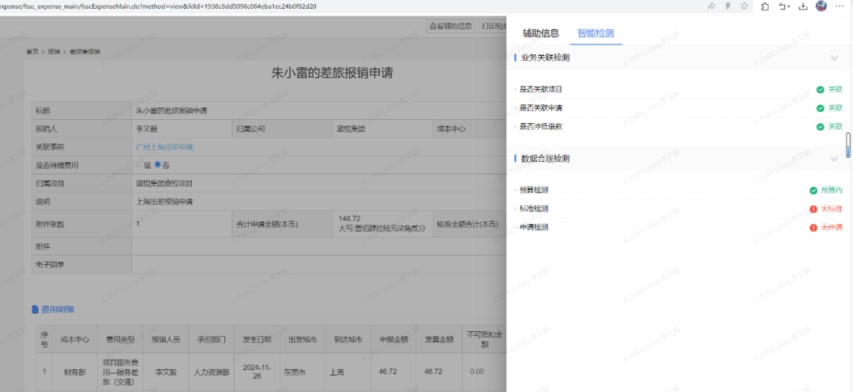
Task: Click green check icon for 是否关联项目
Action: pyautogui.click(x=821, y=90)
